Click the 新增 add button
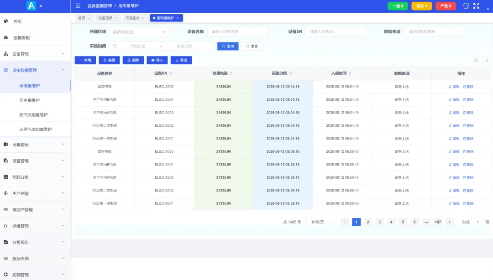The image size is (493, 280). [x=85, y=60]
